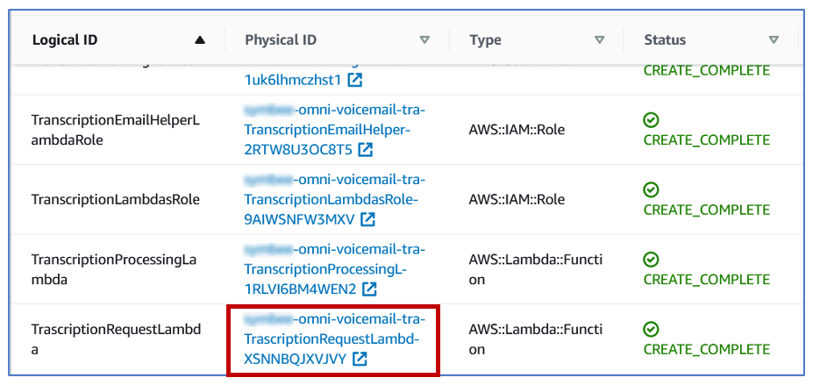The height and width of the screenshot is (385, 813).
Task: Open the TranscriptionProcessingL-1RLVI6BM4WEN2 link
Action: pyautogui.click(x=334, y=269)
